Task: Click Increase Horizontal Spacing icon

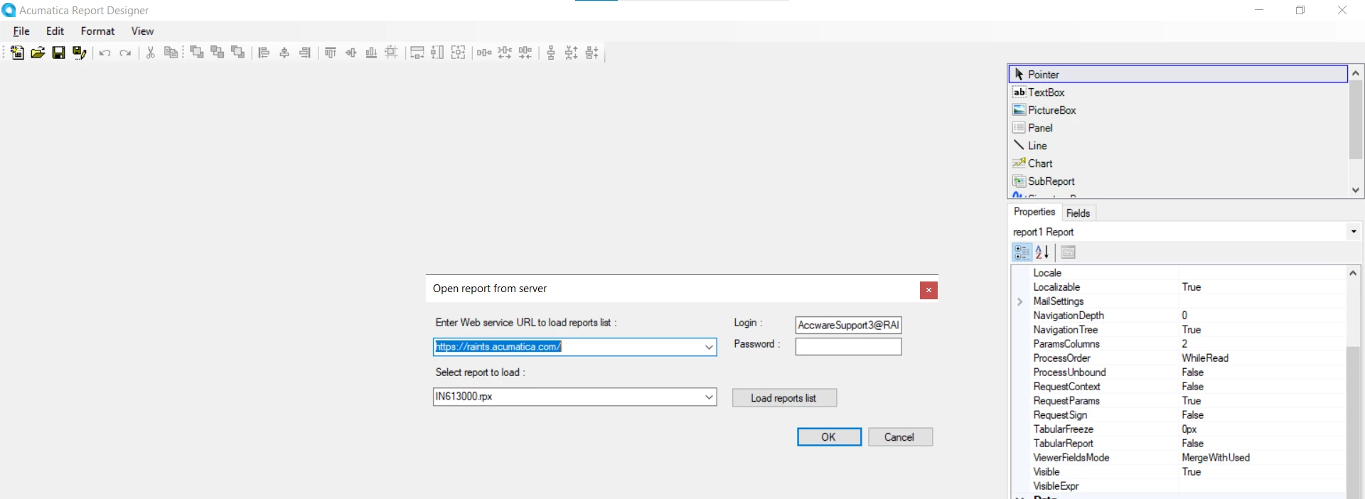Action: (x=505, y=53)
